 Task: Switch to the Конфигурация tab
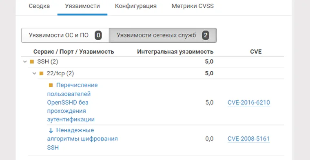point(136,6)
